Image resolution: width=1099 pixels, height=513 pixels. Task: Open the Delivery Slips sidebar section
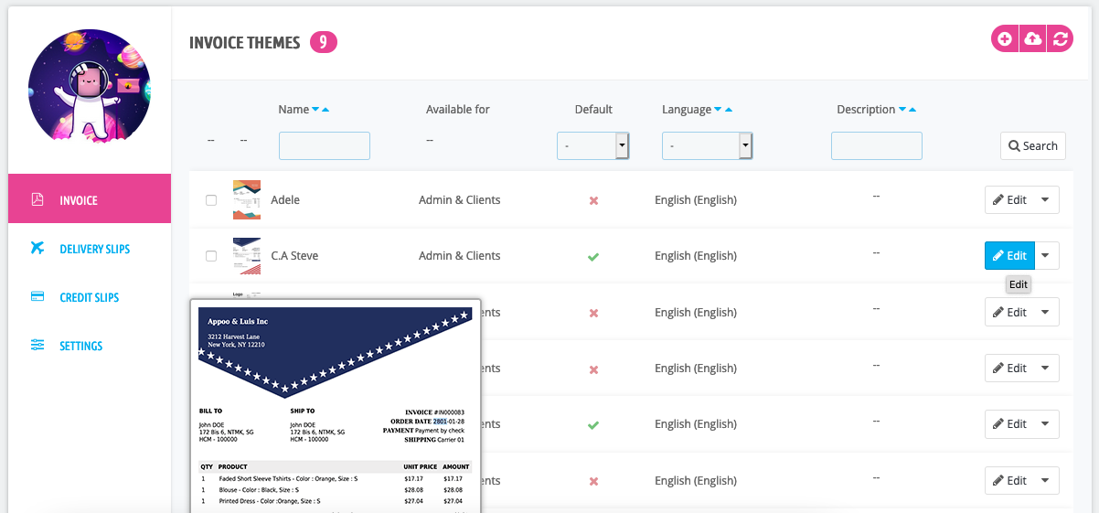90,248
